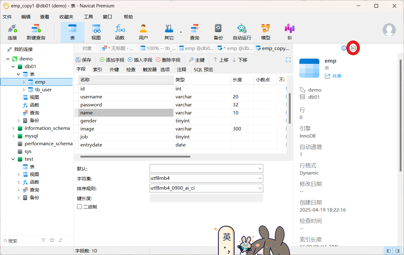Click the field list horizontal scrollbar

pyautogui.click(x=135, y=157)
